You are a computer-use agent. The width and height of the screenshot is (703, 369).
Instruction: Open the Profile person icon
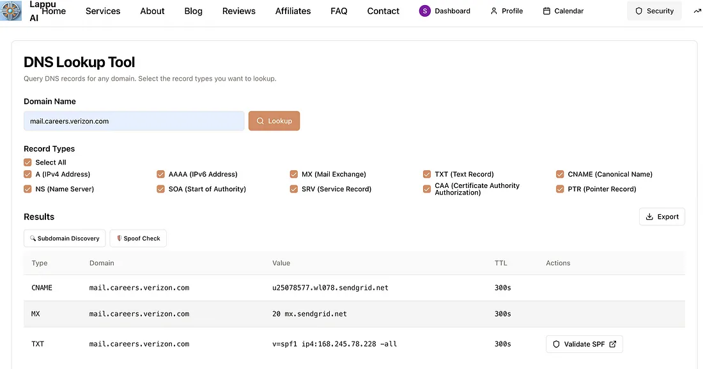(493, 11)
